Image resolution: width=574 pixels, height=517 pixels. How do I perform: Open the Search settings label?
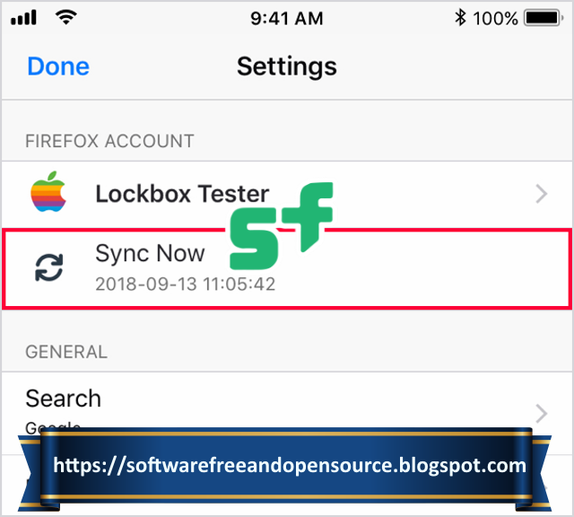coord(63,398)
